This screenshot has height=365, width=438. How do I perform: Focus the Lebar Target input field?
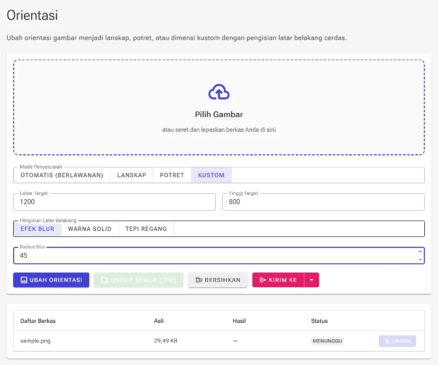click(114, 202)
